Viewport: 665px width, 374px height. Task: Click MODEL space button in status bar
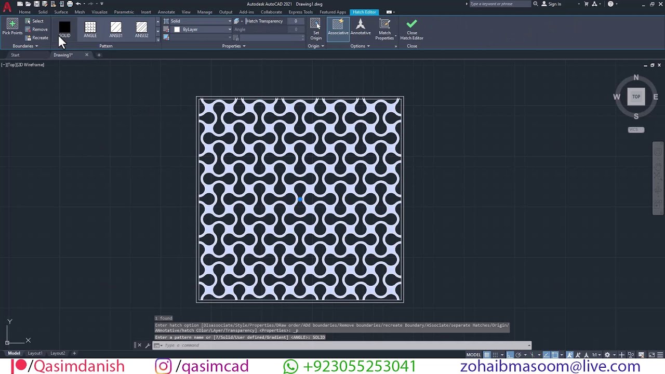(x=473, y=355)
